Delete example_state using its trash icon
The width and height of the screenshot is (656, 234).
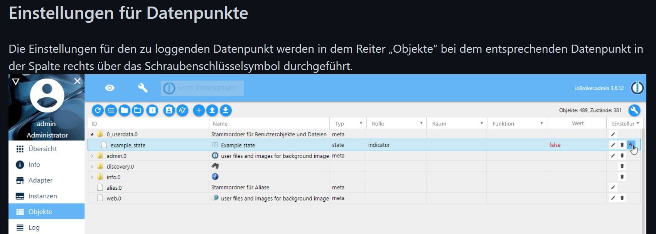click(x=622, y=145)
